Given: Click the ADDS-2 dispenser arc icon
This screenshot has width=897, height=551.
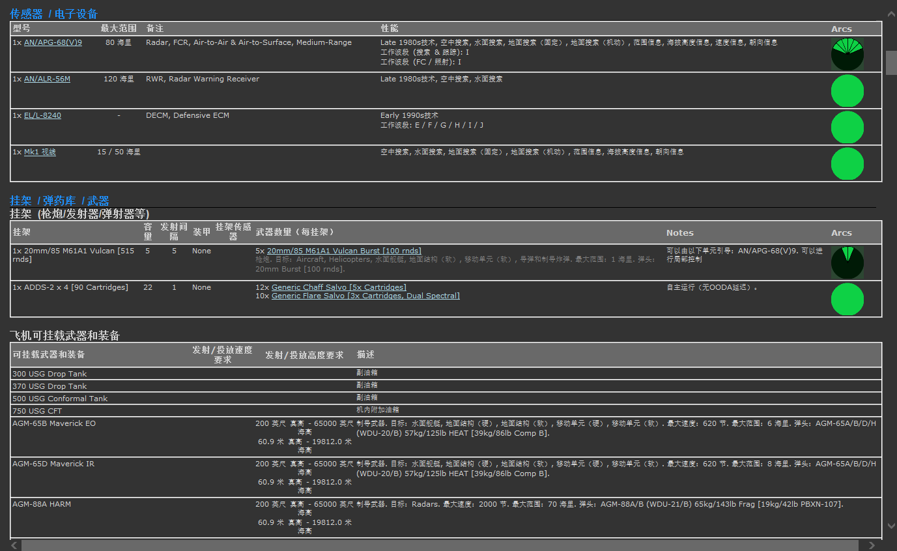Looking at the screenshot, I should (x=847, y=300).
